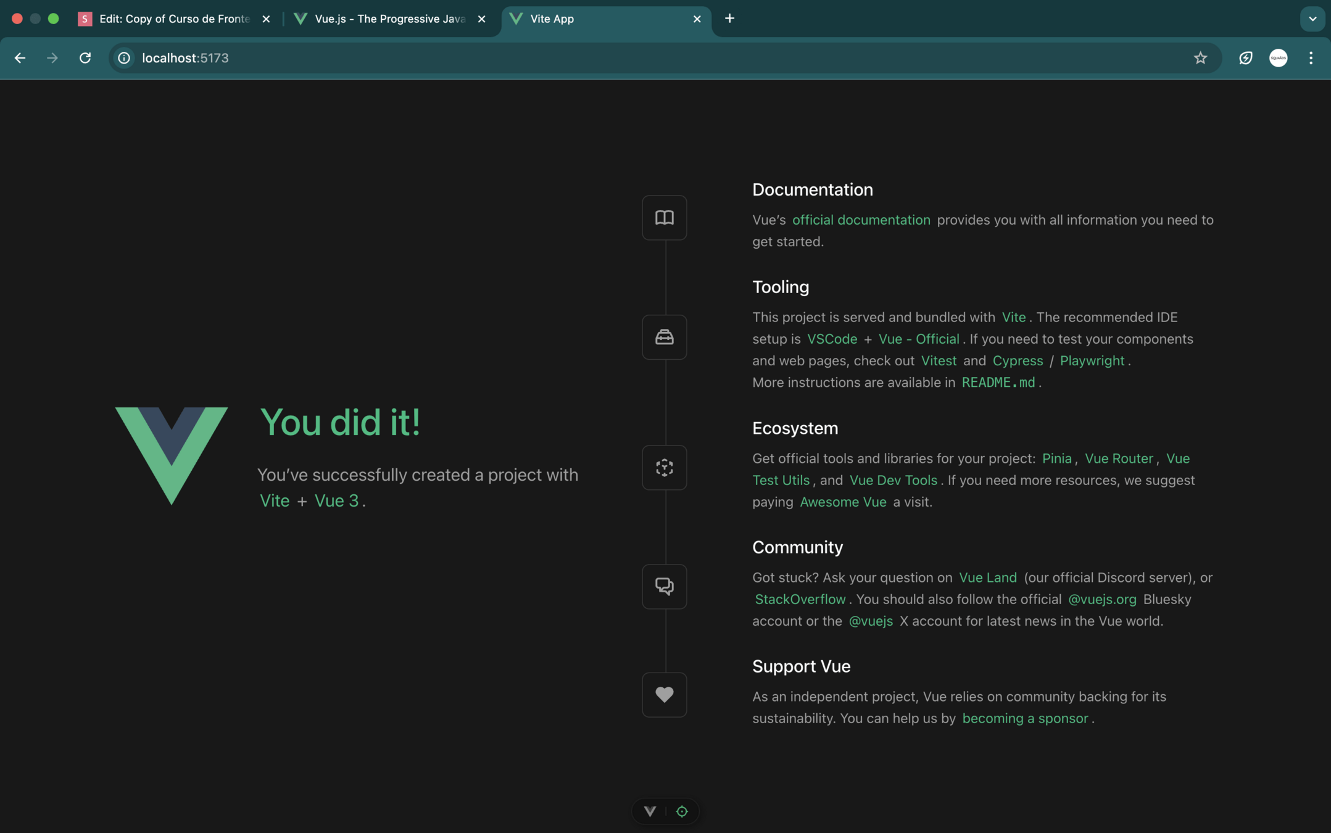Open the Chrome profile avatar menu
1331x833 pixels.
click(1278, 58)
